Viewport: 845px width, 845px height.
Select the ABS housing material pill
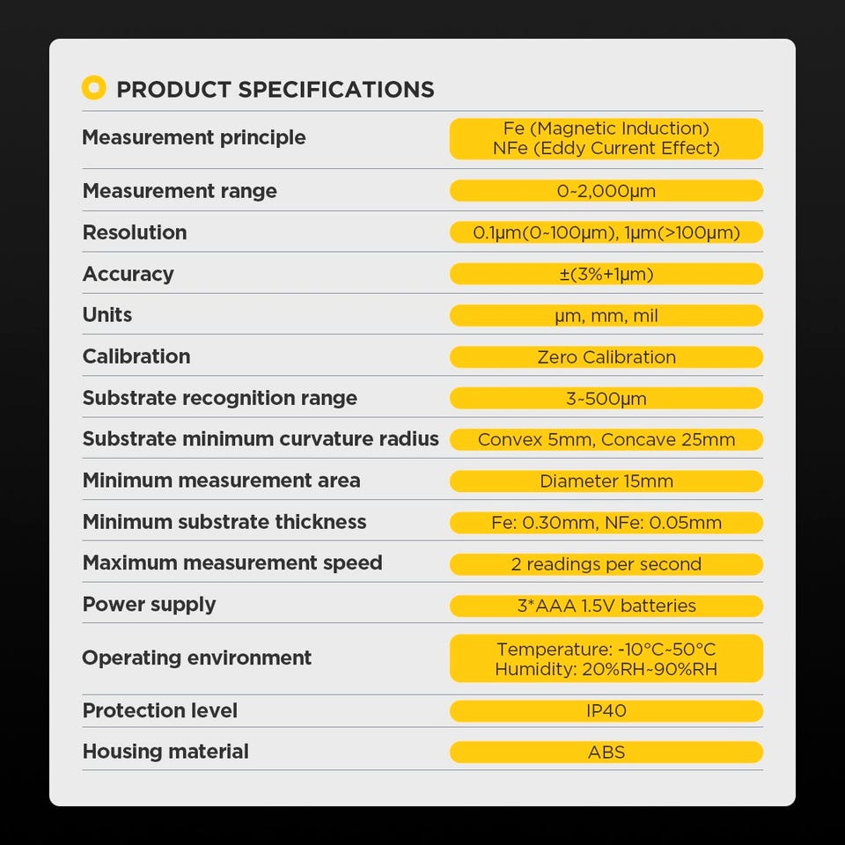click(x=606, y=752)
